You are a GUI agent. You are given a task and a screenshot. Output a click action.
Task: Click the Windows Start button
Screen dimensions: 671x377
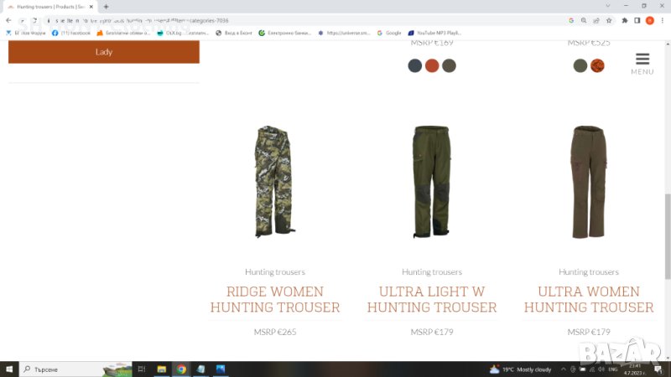pos(8,369)
